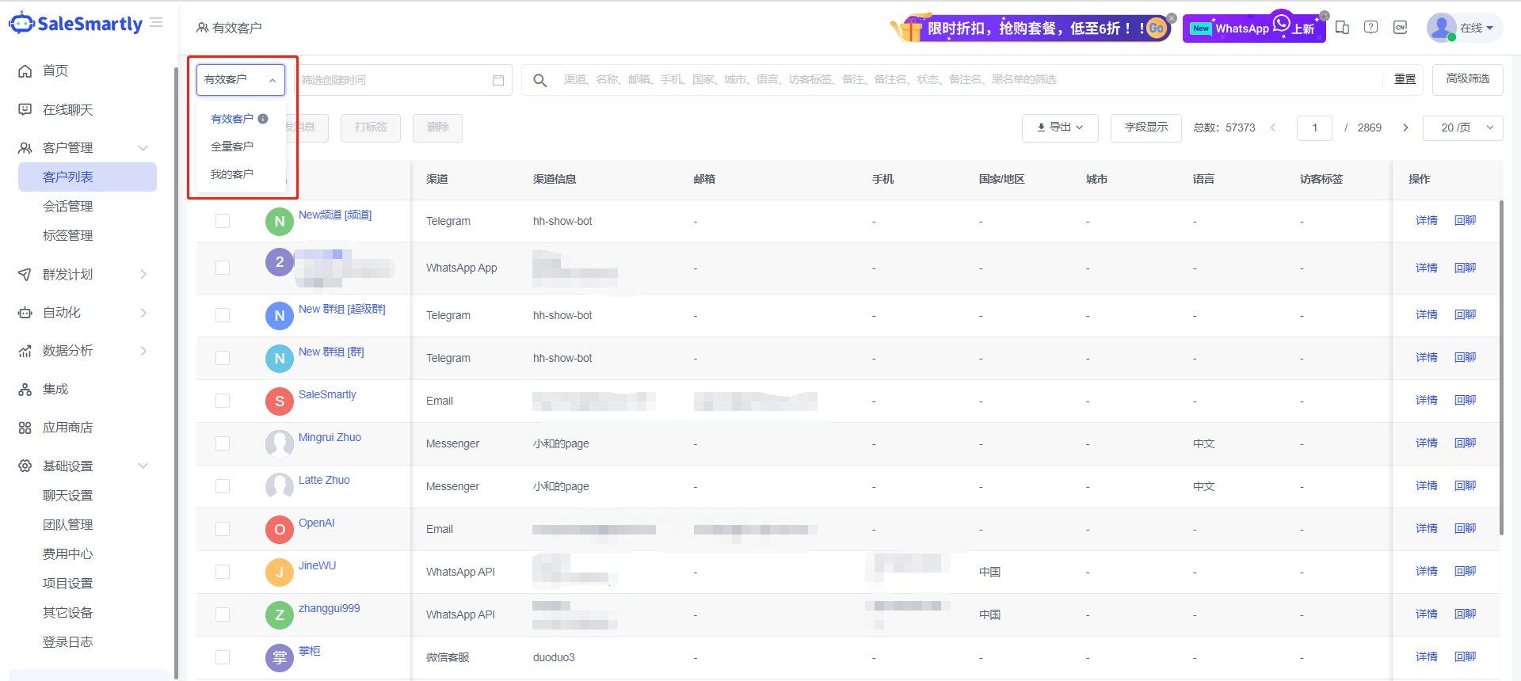1521x681 pixels.
Task: Choose 全量客户 from the dropdown list
Action: 232,146
